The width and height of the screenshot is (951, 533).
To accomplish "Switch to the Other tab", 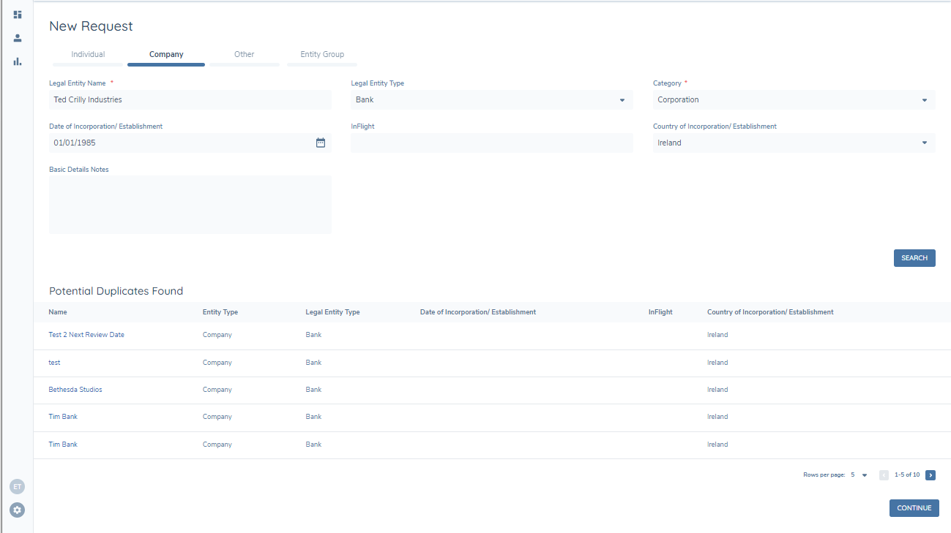I will [x=244, y=55].
